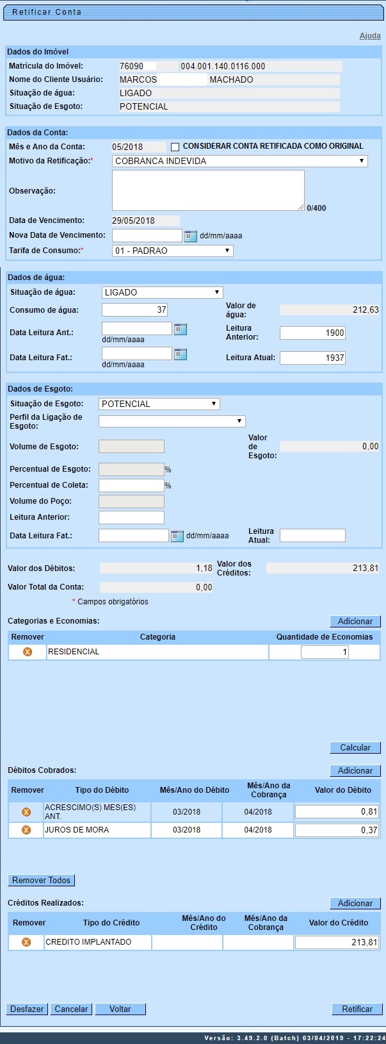Remove the CREDITO IMPLANTADO credit
Image resolution: width=386 pixels, height=1044 pixels.
click(26, 942)
